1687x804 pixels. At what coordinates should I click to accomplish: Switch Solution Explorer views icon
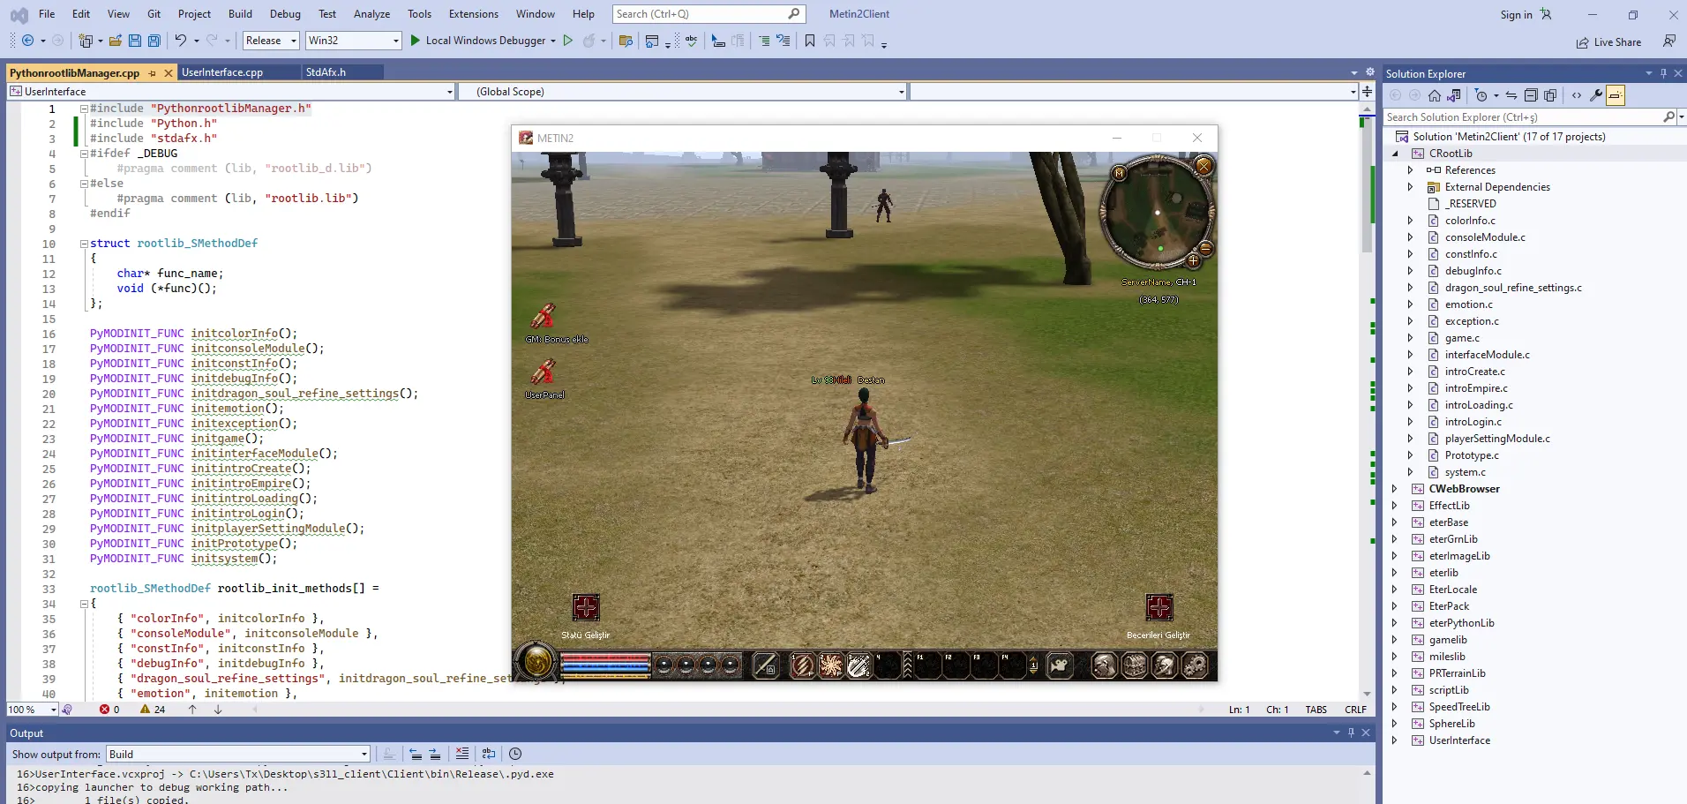tap(1454, 95)
